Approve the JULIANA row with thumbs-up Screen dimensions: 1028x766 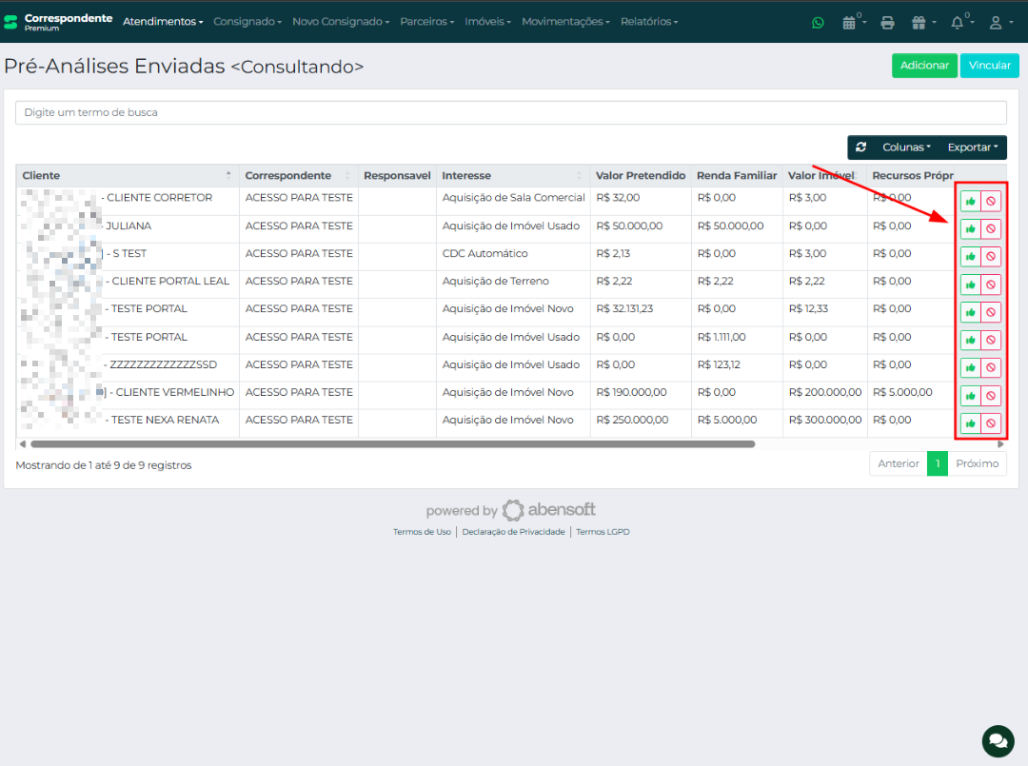click(x=970, y=228)
